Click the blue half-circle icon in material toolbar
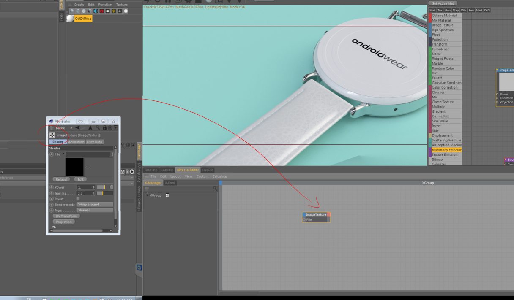 coord(96,11)
